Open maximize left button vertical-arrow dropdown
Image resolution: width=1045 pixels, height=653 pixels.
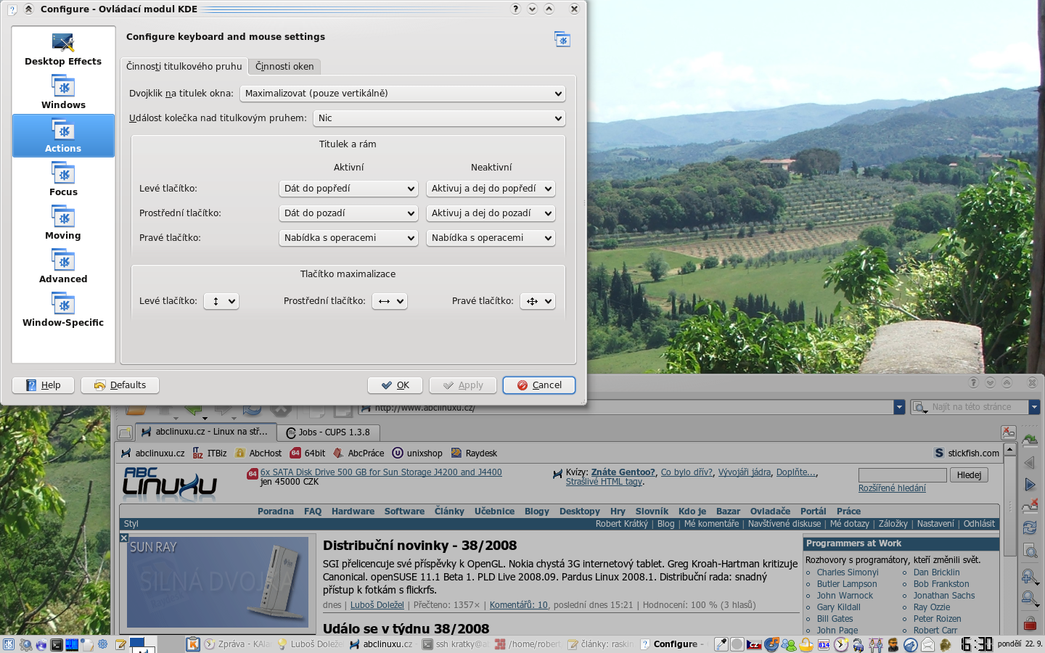coord(221,301)
